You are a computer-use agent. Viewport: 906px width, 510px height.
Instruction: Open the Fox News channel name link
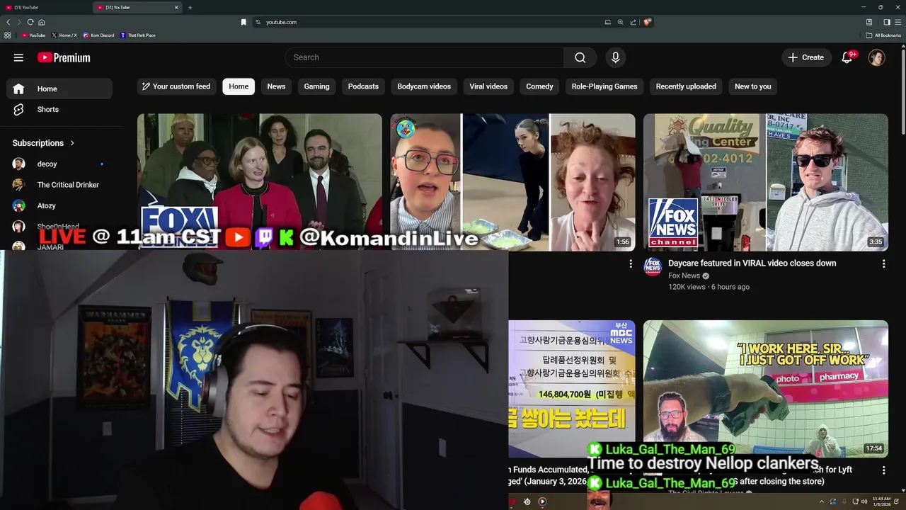point(684,276)
